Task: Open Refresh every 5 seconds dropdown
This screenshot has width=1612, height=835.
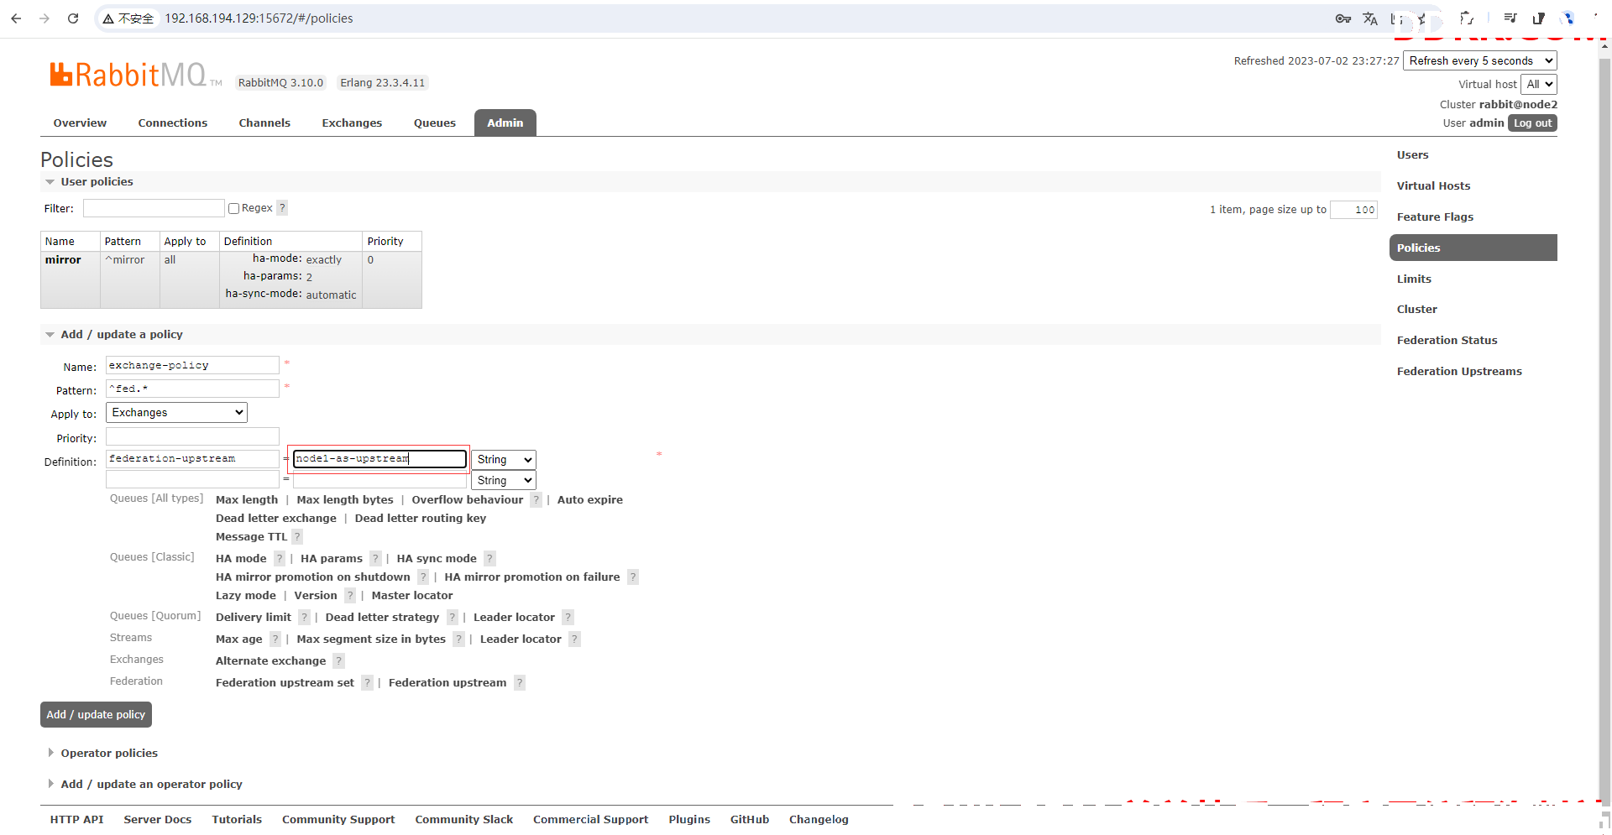Action: pos(1479,60)
